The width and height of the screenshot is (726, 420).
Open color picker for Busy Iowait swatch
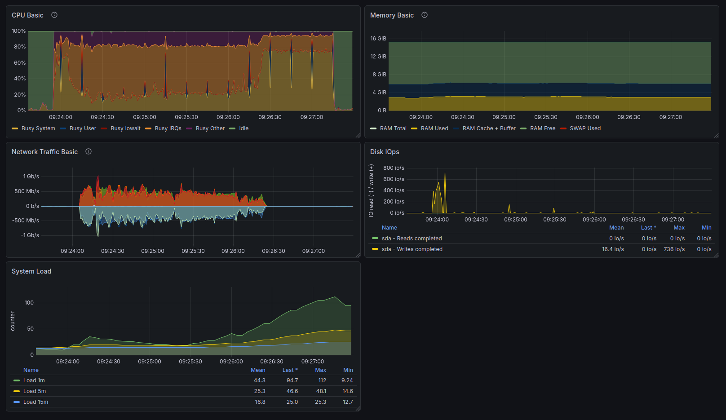click(x=104, y=128)
